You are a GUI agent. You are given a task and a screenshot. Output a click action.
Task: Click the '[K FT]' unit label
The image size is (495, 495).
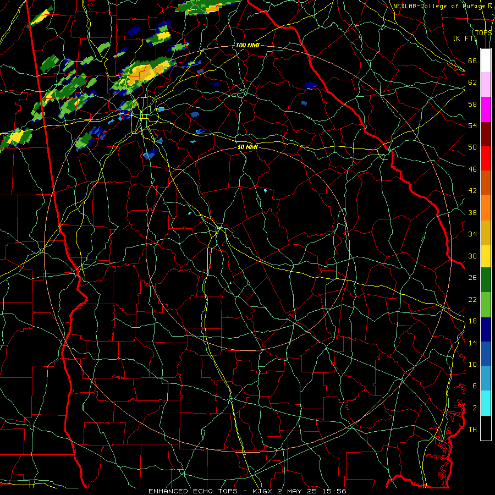pos(464,38)
